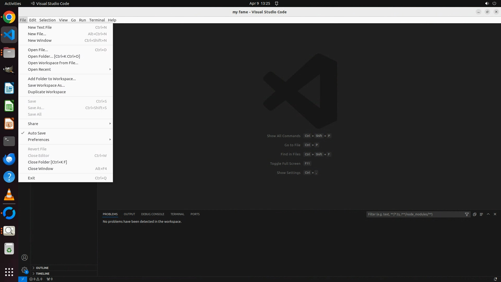Click errors and warnings status indicator

point(36,279)
